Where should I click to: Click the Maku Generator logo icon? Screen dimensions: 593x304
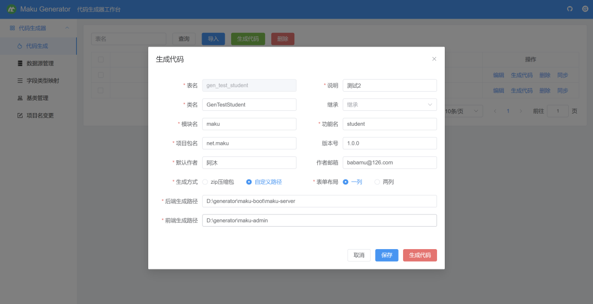(12, 9)
